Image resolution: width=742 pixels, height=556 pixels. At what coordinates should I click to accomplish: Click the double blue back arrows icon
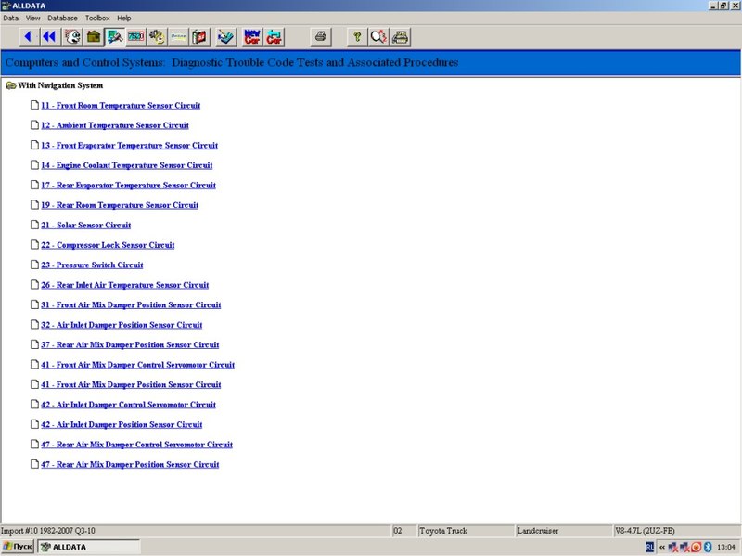tap(49, 37)
